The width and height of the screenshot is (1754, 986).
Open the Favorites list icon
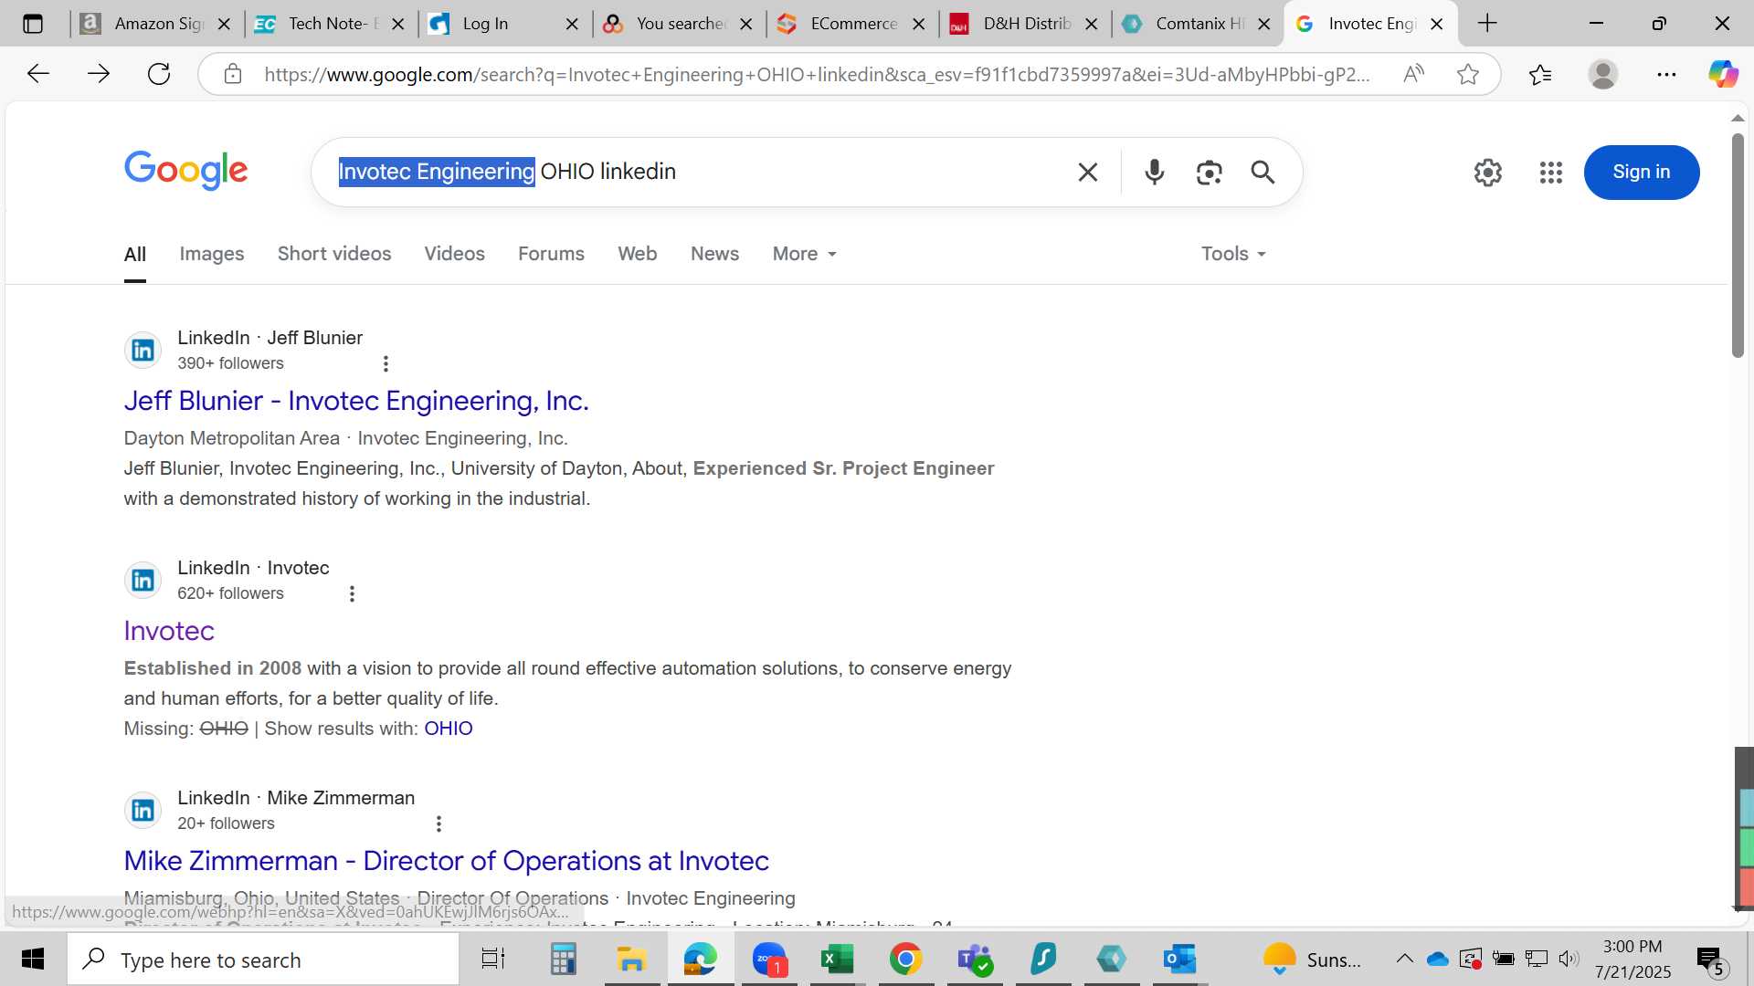click(x=1540, y=74)
